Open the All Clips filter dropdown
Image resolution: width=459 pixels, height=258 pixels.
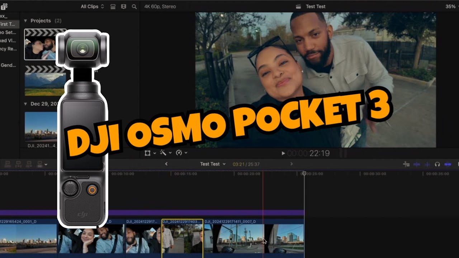pos(92,6)
